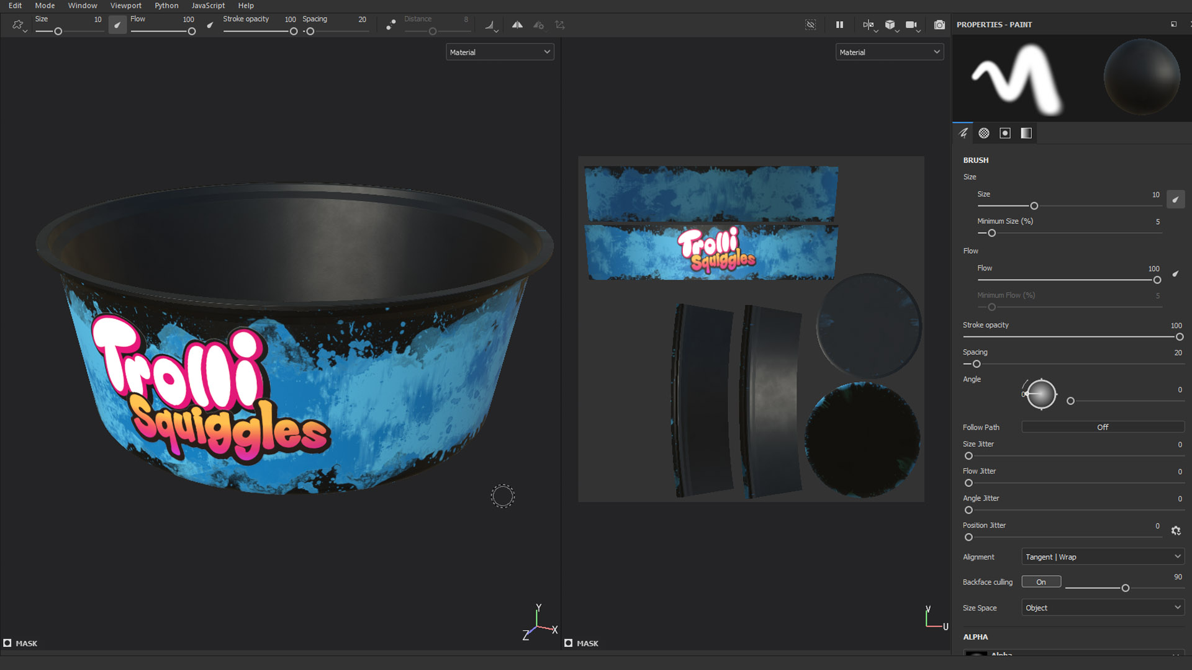Image resolution: width=1192 pixels, height=670 pixels.
Task: Toggle MASK checkbox in 3D viewport
Action: coord(7,643)
